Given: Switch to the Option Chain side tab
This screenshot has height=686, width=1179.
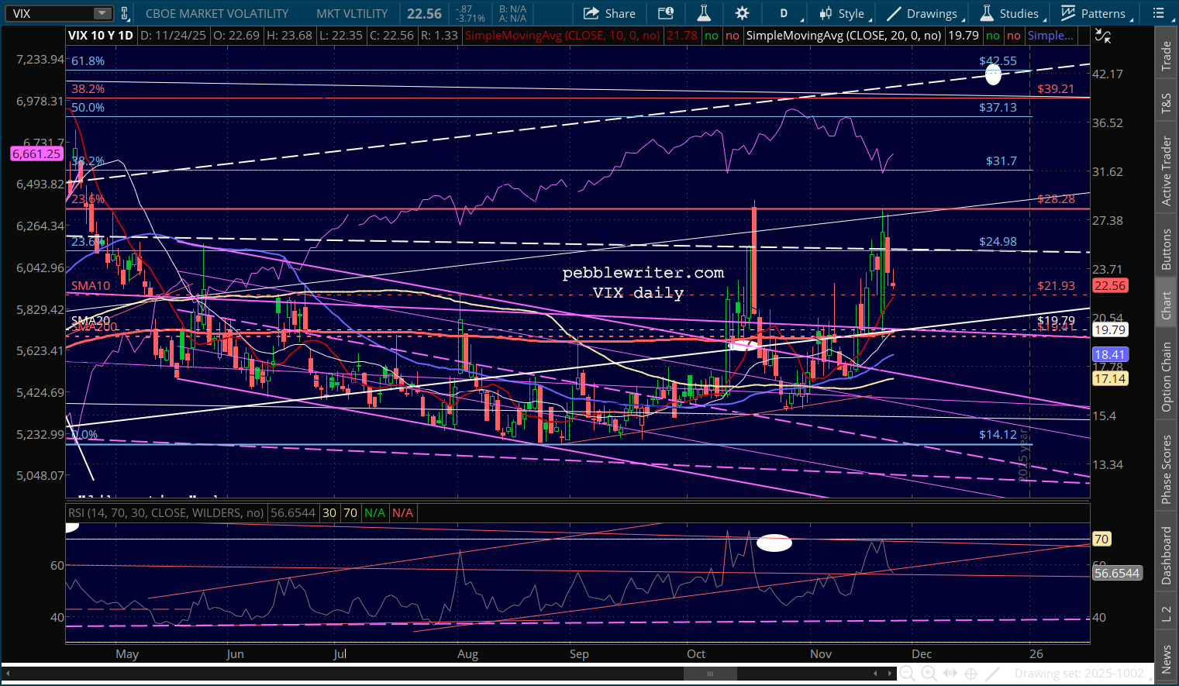Looking at the screenshot, I should (1166, 377).
